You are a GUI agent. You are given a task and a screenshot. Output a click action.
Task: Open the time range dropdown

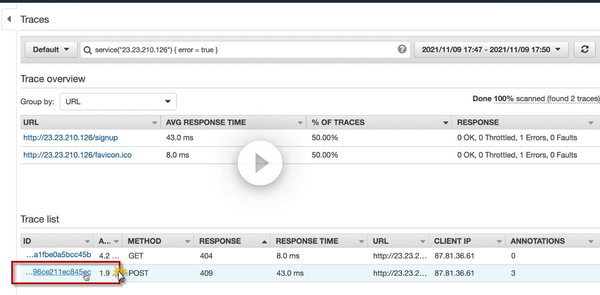click(491, 50)
